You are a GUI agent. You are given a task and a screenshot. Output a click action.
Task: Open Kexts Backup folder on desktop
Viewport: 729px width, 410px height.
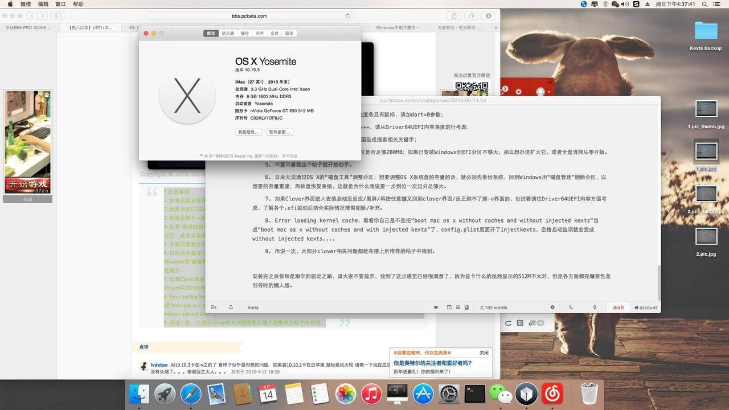[706, 36]
